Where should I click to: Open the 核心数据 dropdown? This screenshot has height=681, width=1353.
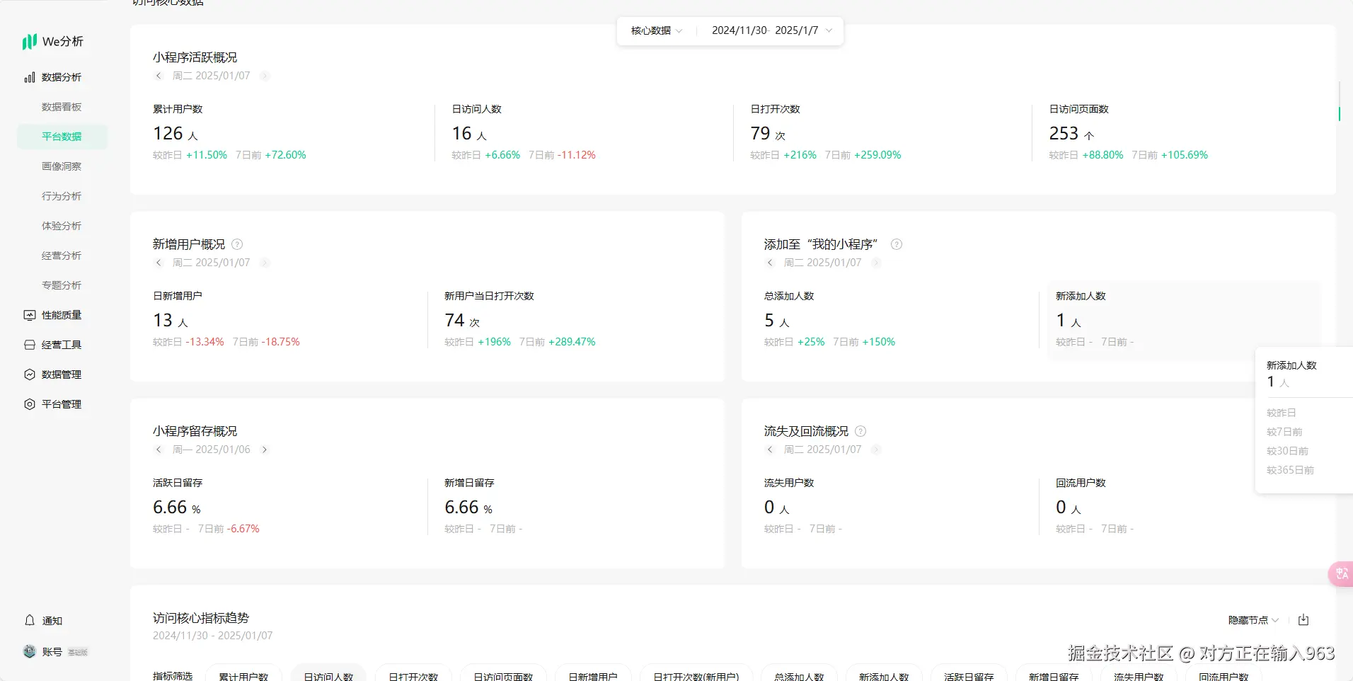click(657, 30)
